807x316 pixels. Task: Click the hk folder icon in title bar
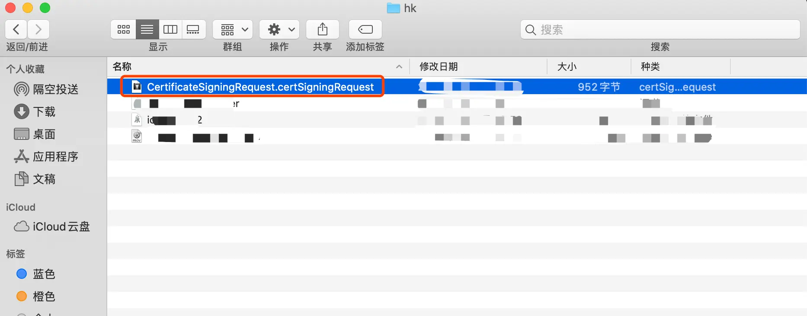click(x=394, y=8)
